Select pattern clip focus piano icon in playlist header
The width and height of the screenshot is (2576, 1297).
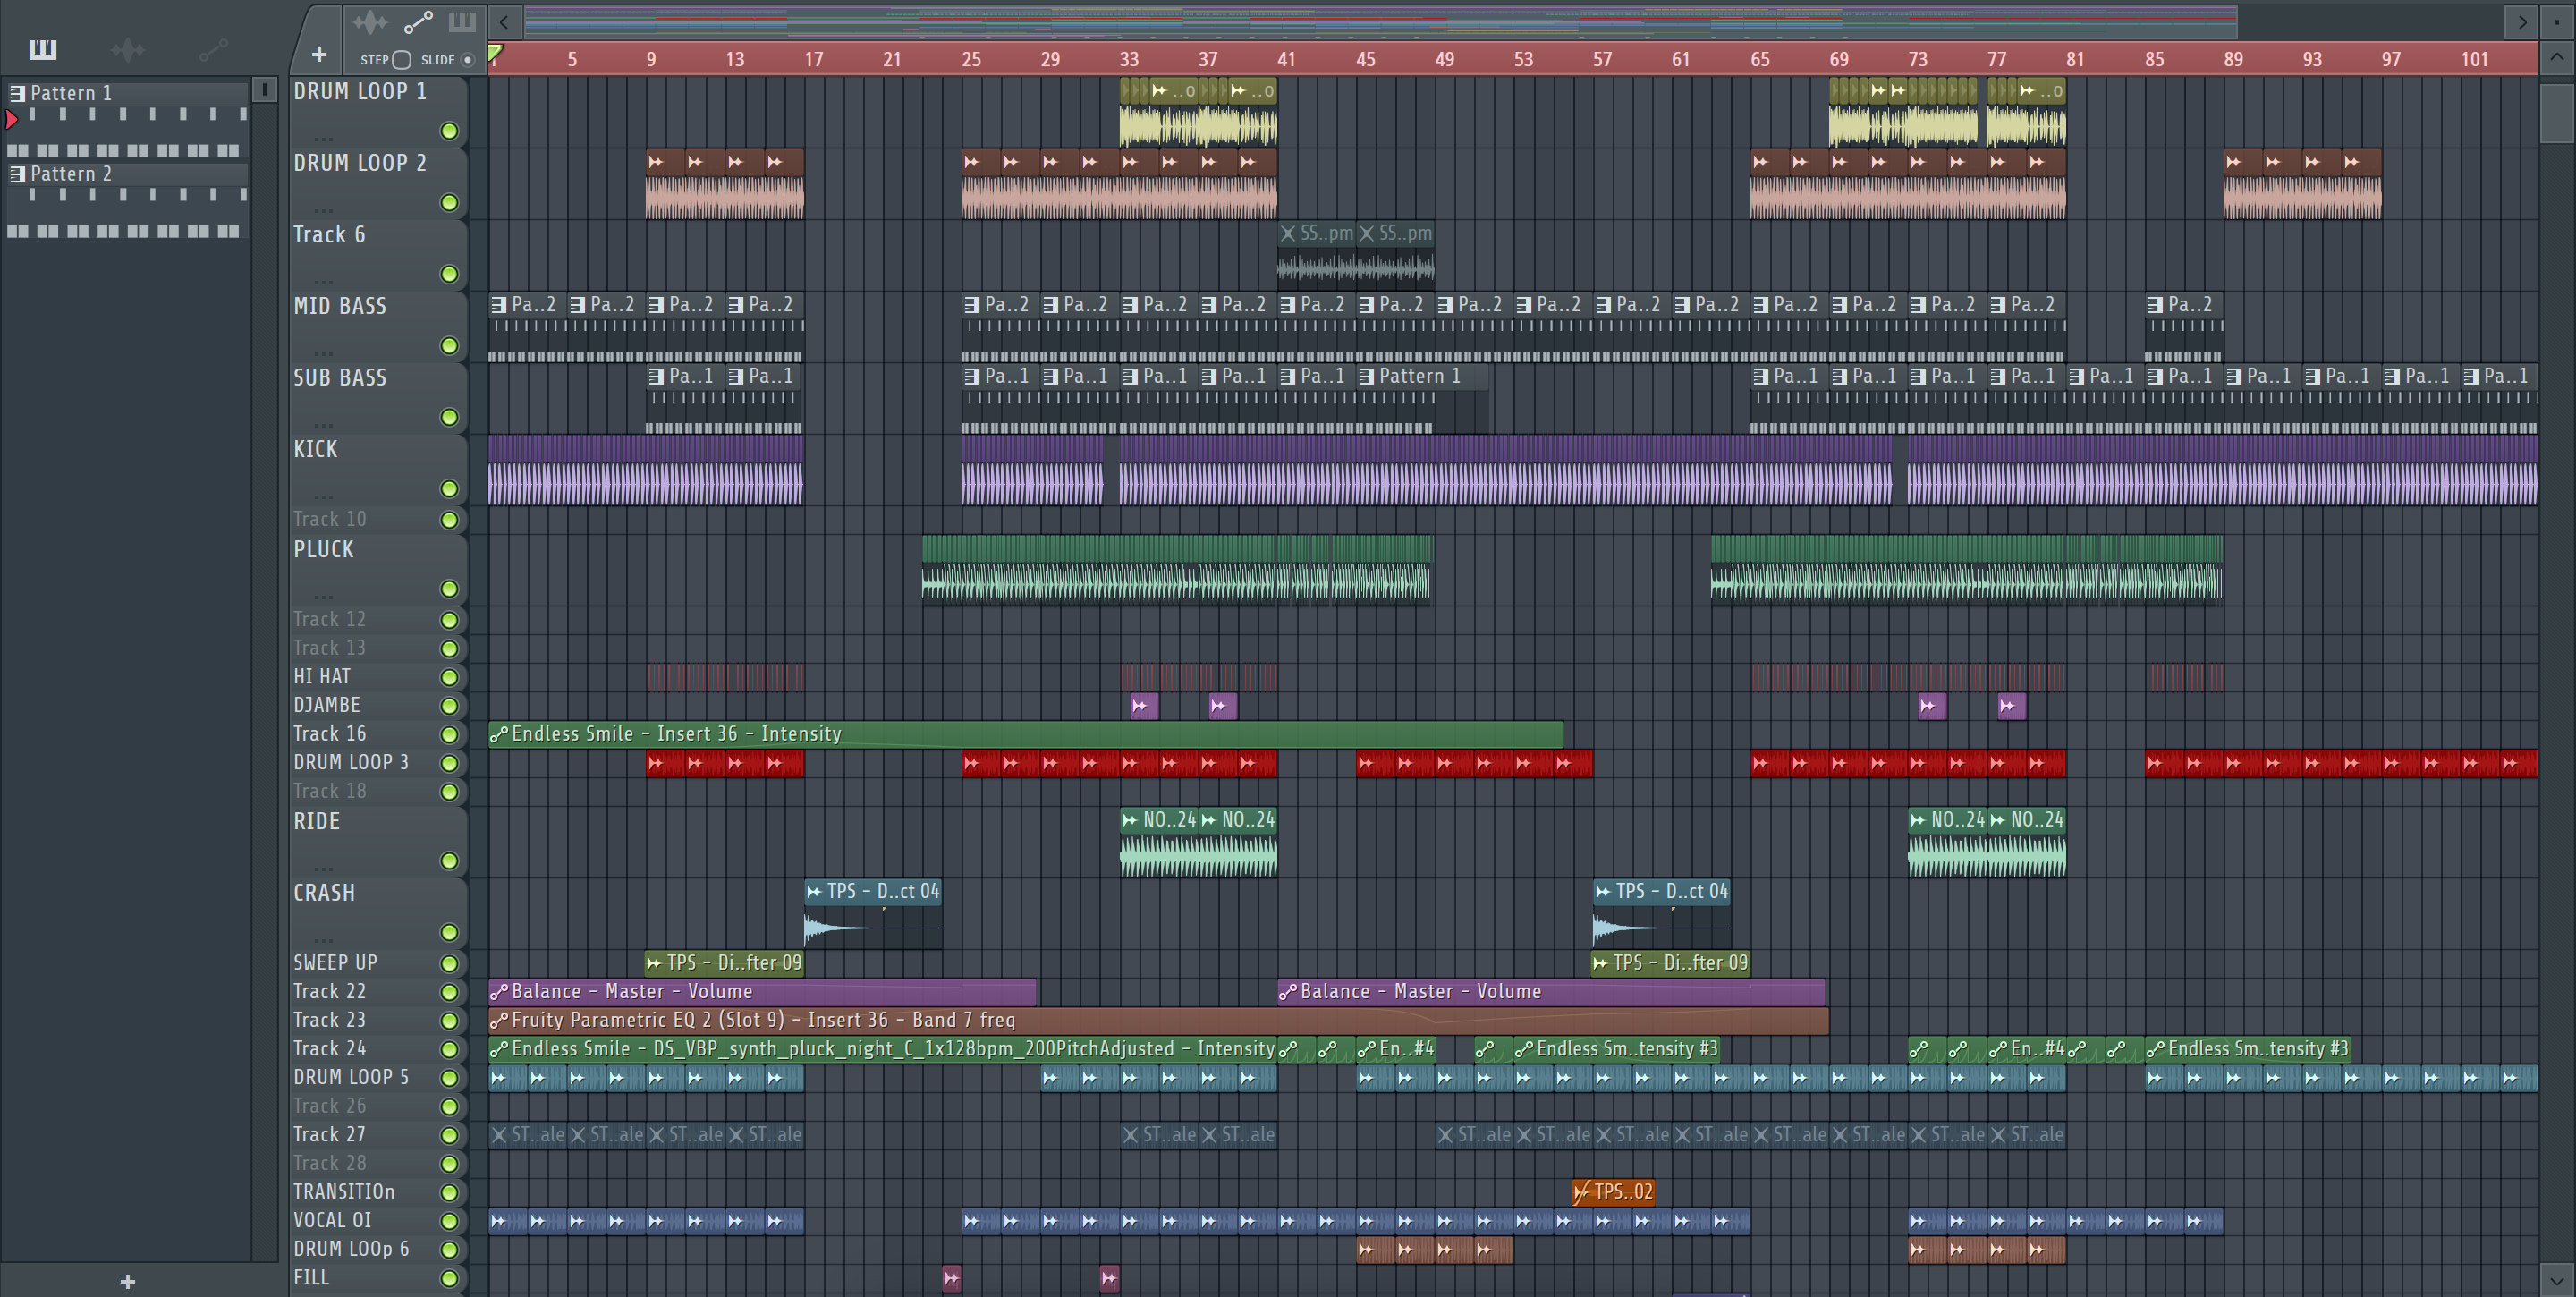[x=462, y=21]
